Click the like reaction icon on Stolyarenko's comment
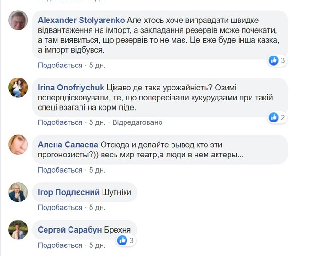Image resolution: width=309 pixels, height=256 pixels. click(274, 60)
